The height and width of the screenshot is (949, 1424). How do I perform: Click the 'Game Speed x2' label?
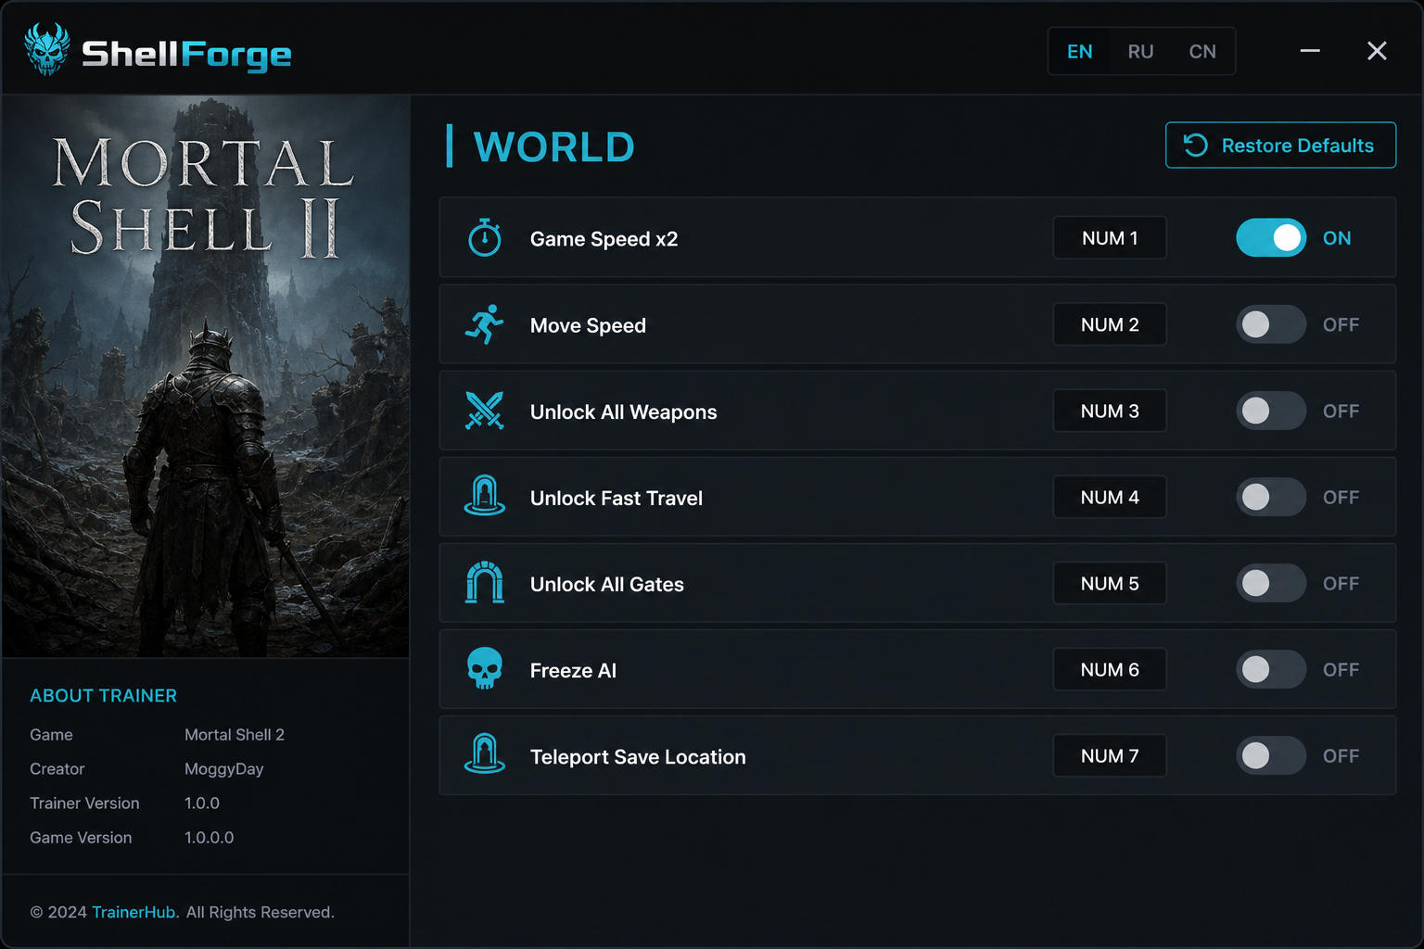pos(604,239)
